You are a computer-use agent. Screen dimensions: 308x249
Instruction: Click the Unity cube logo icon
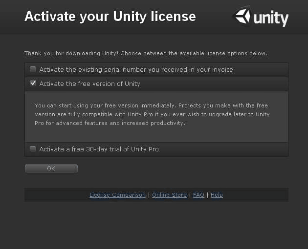tap(243, 17)
